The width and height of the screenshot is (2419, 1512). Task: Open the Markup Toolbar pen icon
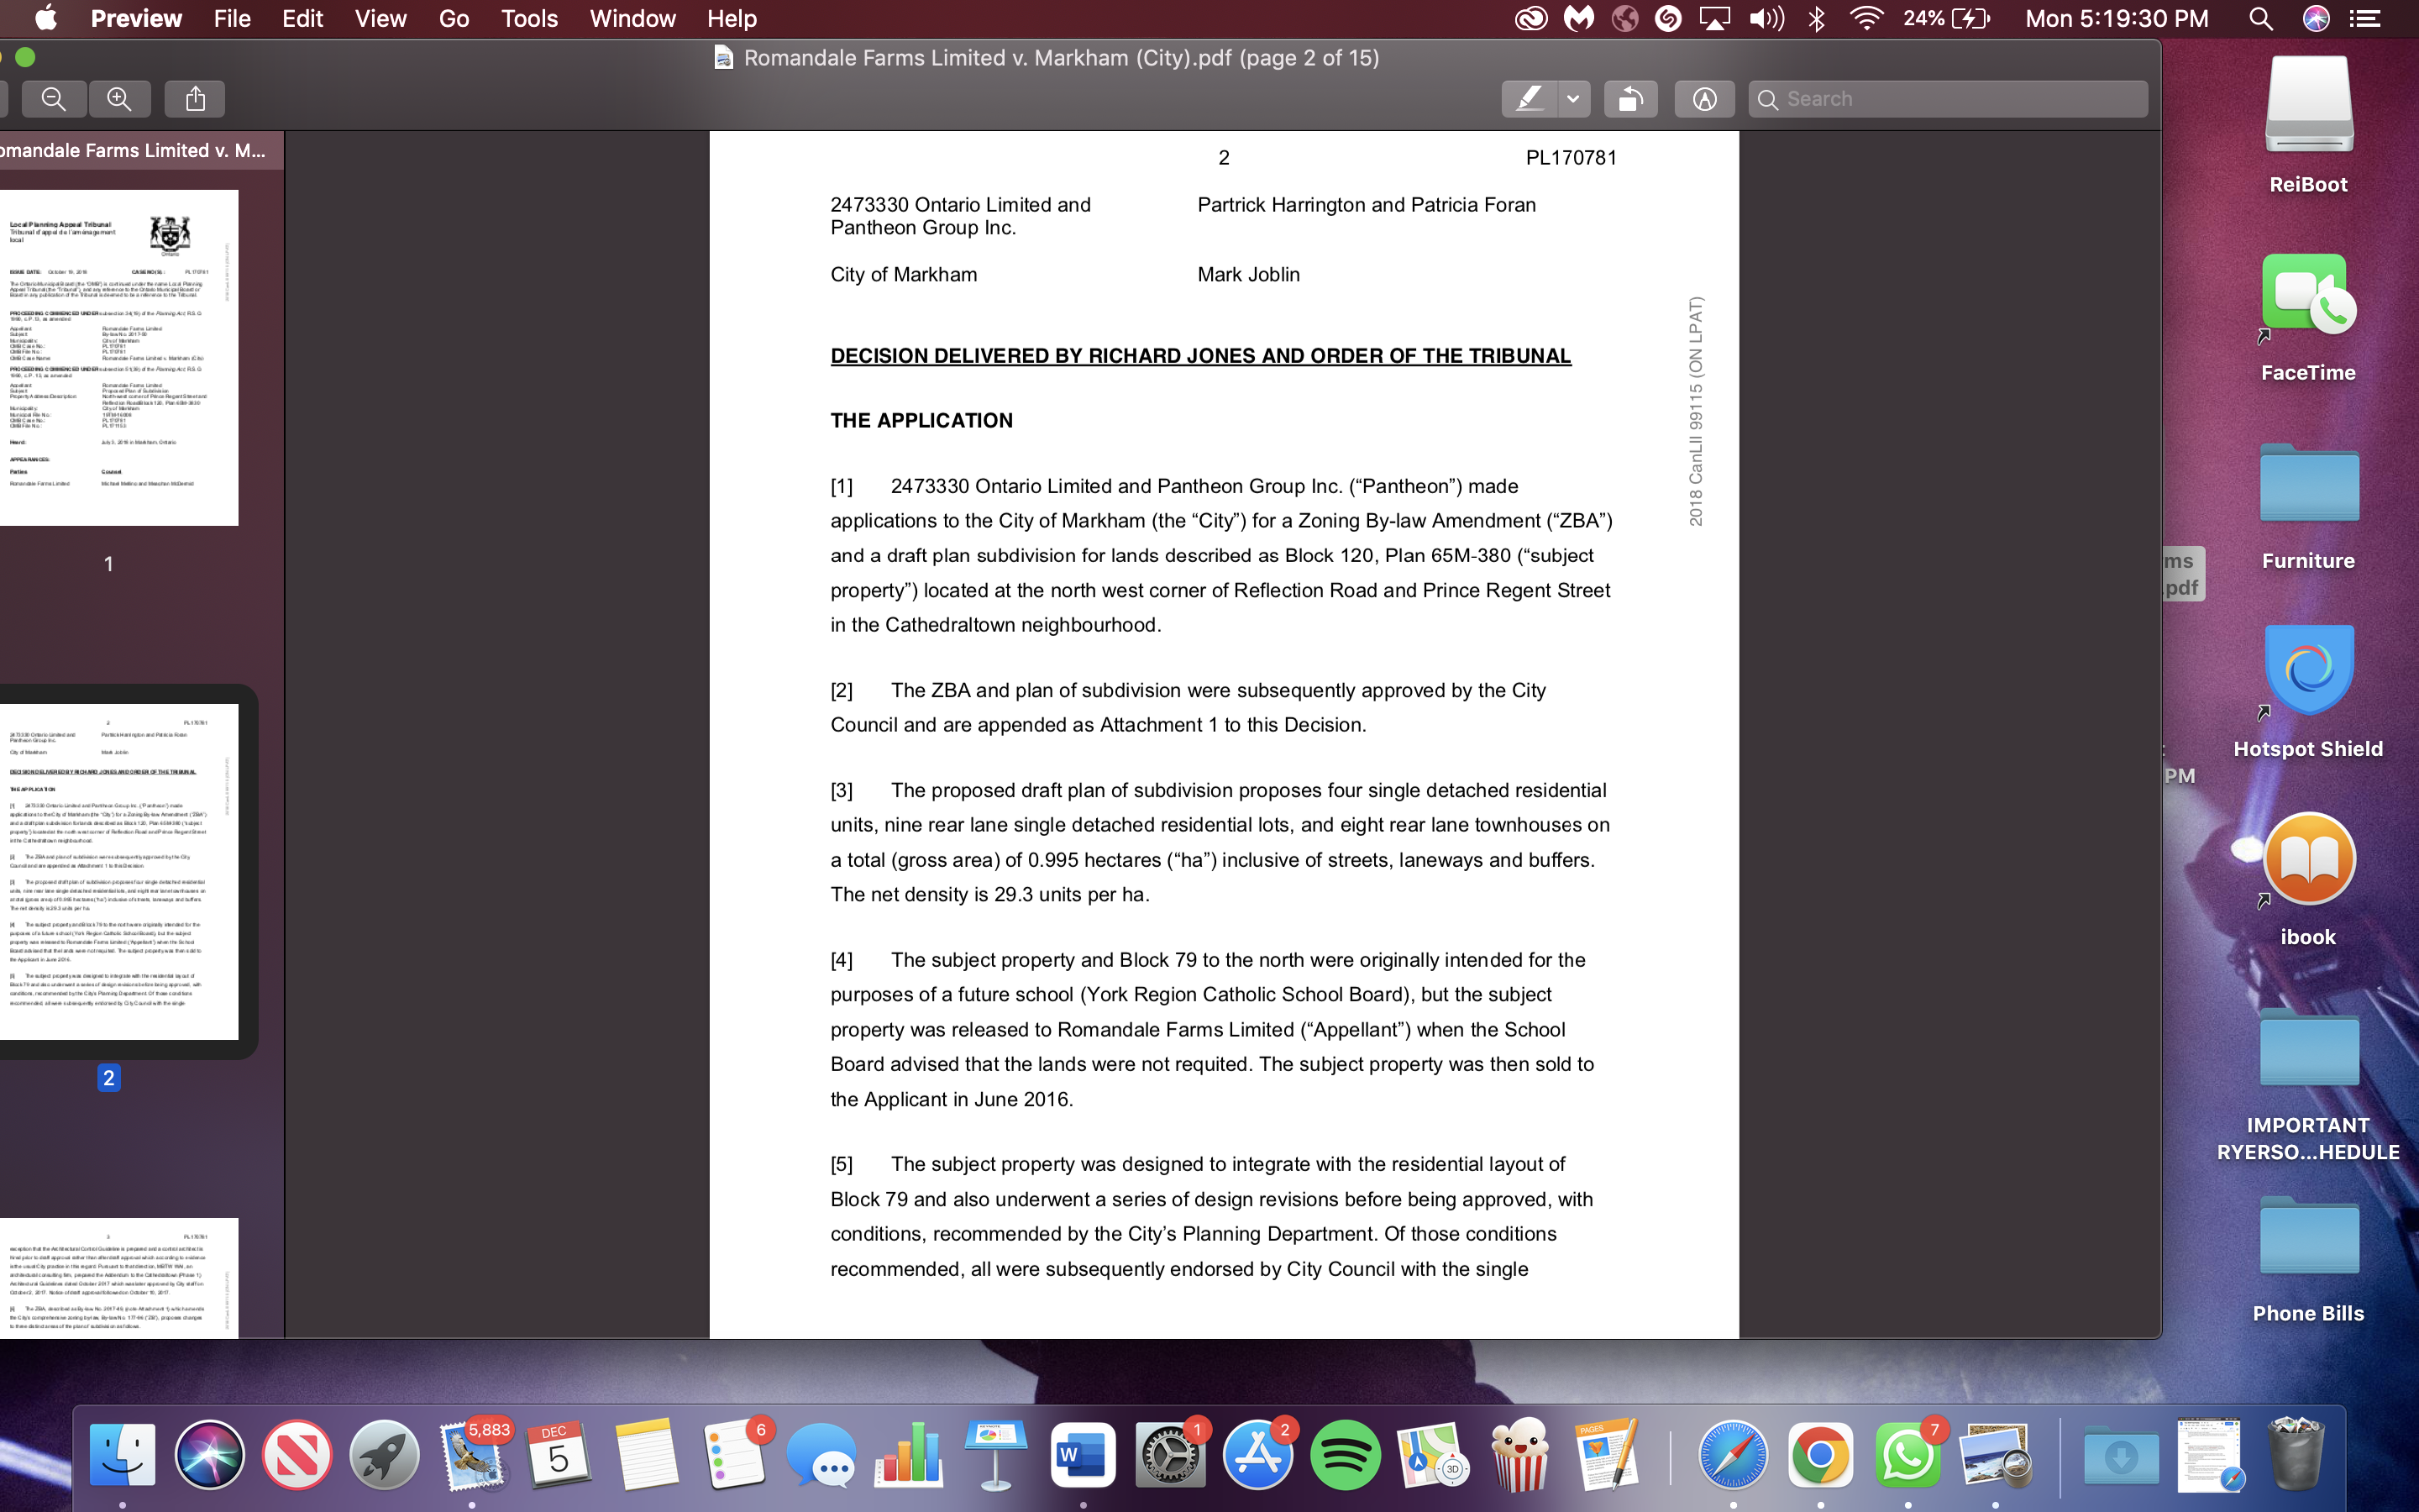(x=1704, y=98)
